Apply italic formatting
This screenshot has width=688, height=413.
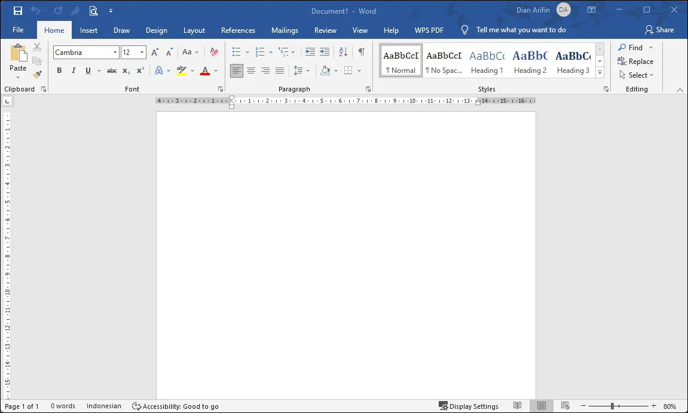coord(73,71)
